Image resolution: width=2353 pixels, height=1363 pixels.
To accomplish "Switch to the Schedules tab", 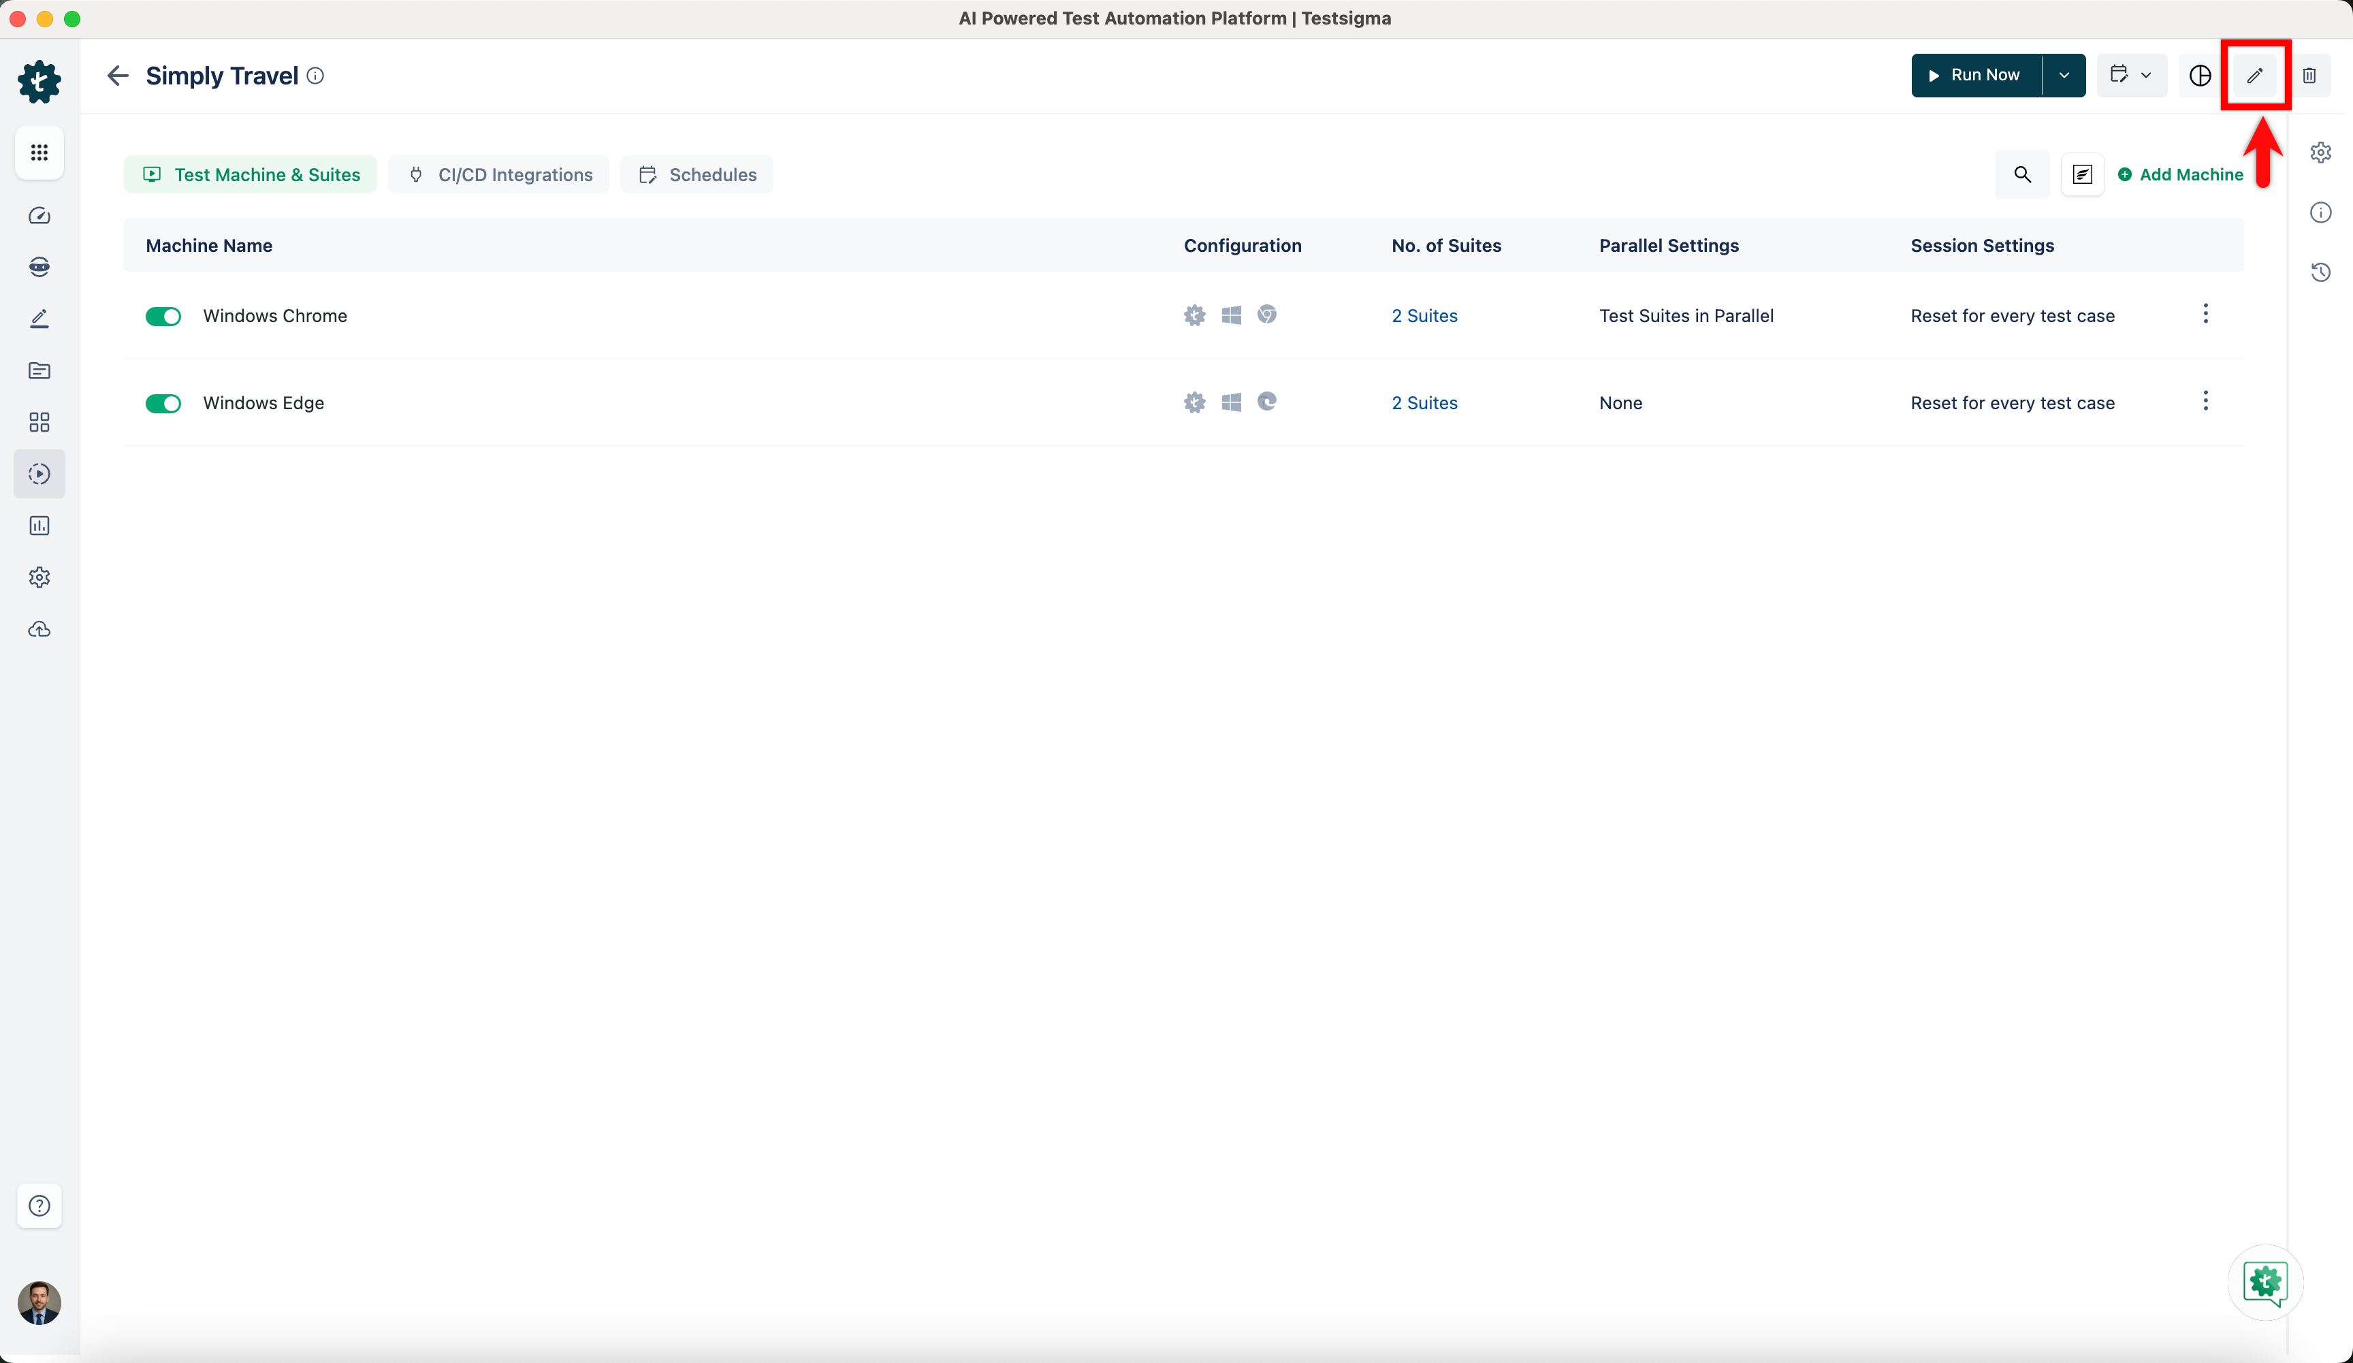I will click(x=697, y=174).
